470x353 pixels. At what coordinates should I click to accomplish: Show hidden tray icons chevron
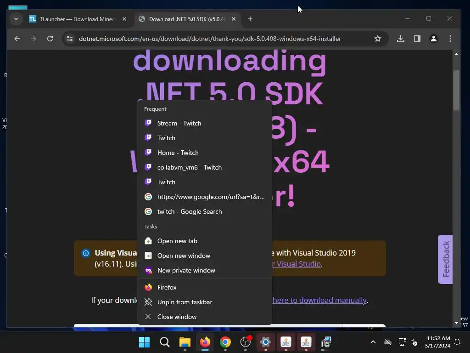373,342
